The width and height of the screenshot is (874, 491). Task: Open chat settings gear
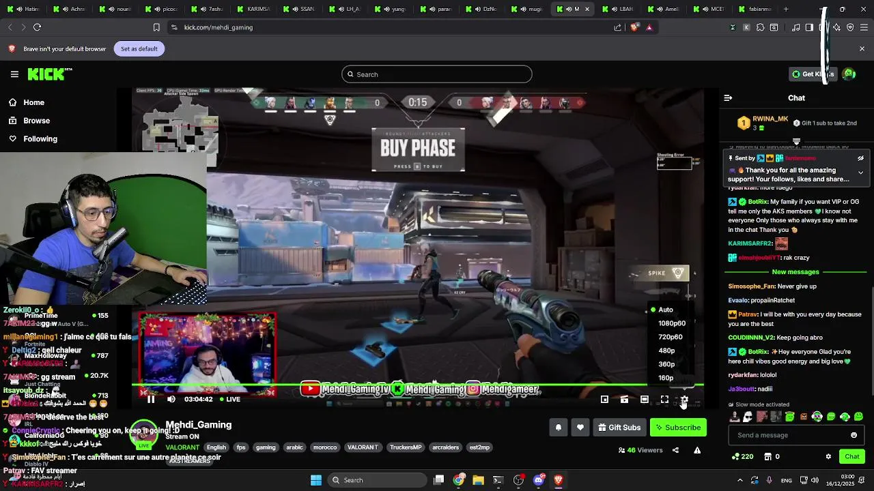(828, 457)
